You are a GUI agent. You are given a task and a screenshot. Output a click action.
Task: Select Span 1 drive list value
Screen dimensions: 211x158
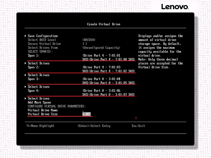[x=108, y=57]
